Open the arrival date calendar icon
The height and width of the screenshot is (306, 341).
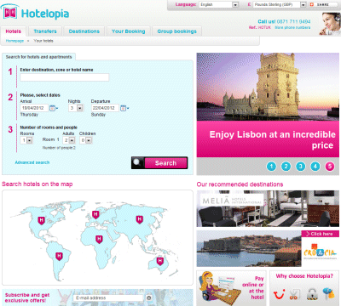53,108
